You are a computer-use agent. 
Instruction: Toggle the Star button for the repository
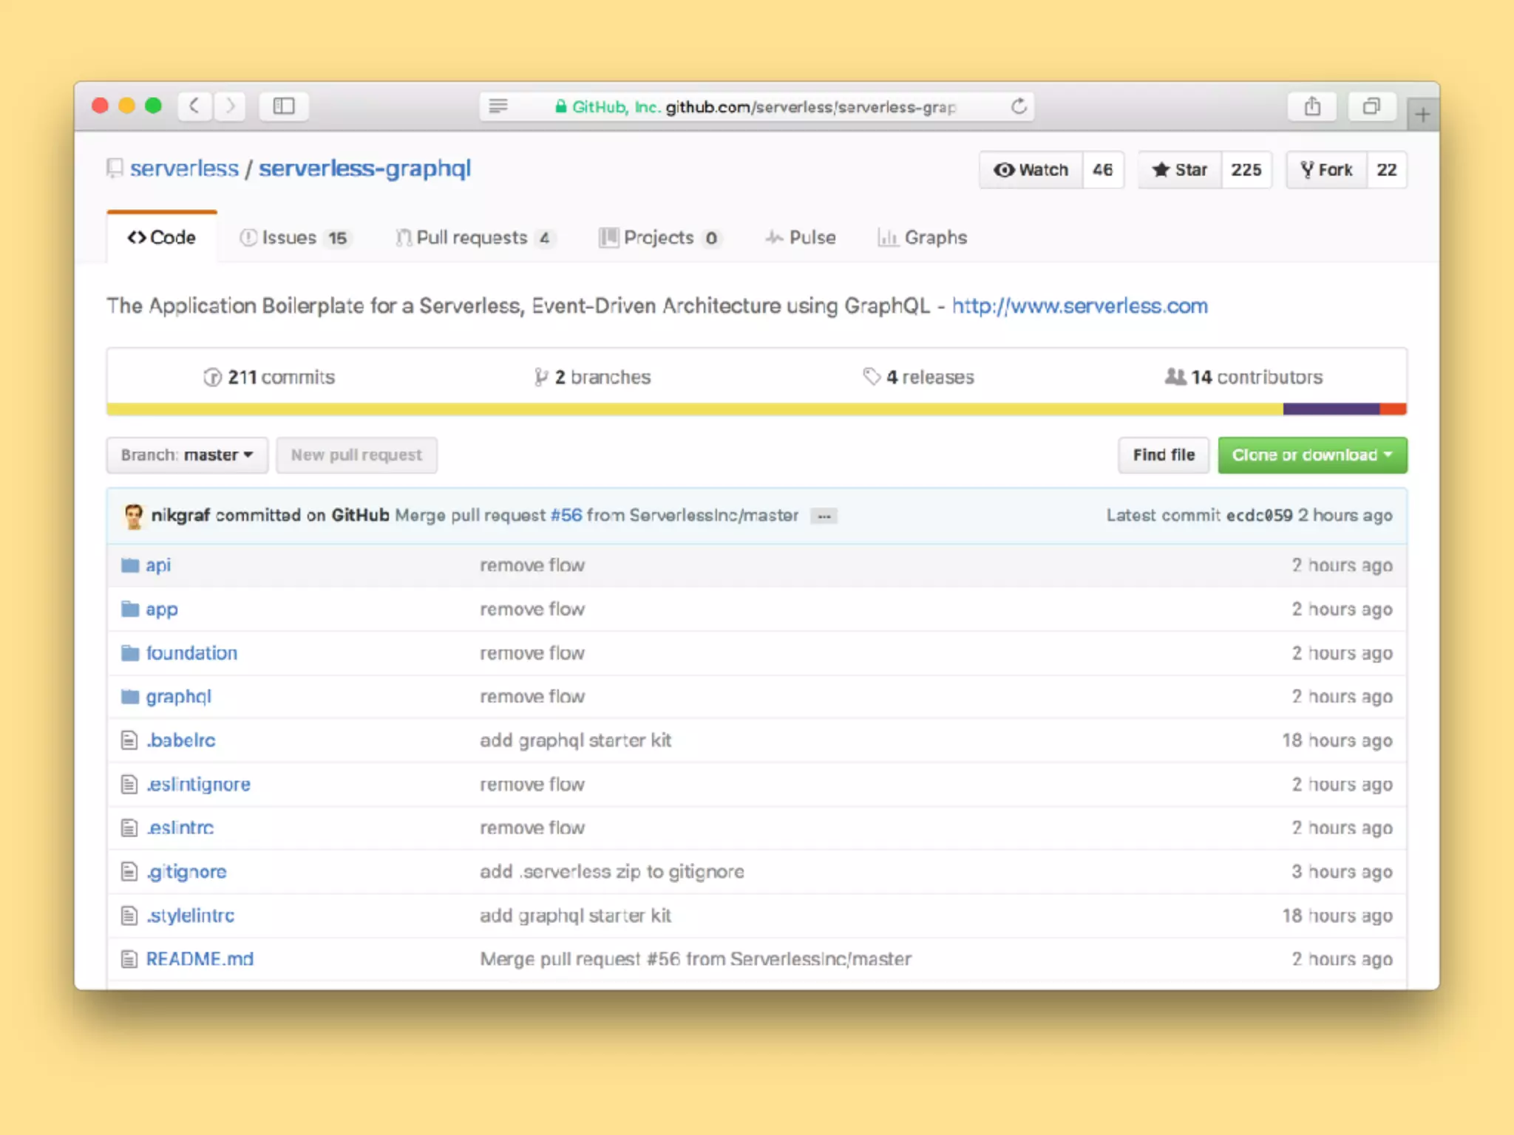click(x=1180, y=170)
